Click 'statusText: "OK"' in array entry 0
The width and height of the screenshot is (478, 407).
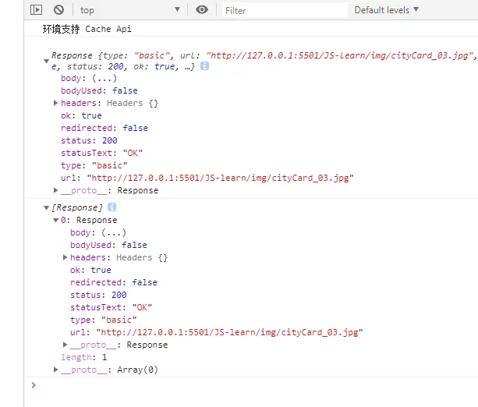click(111, 307)
